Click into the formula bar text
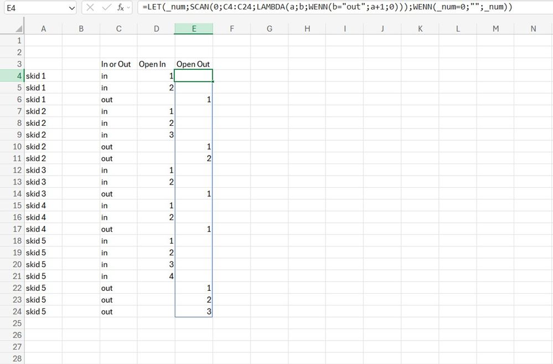 (x=327, y=7)
